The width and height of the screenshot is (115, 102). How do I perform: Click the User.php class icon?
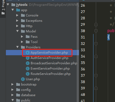point(23,79)
